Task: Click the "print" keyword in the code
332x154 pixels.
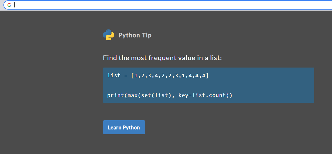Action: 116,95
